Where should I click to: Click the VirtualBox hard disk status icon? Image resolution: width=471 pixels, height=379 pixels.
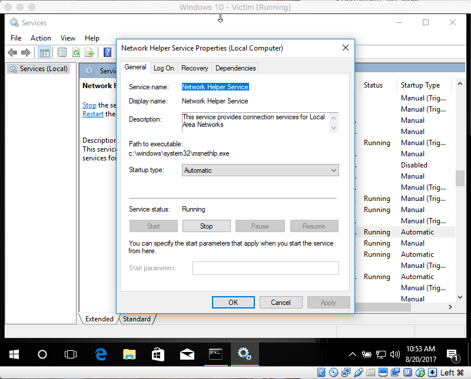(x=321, y=373)
